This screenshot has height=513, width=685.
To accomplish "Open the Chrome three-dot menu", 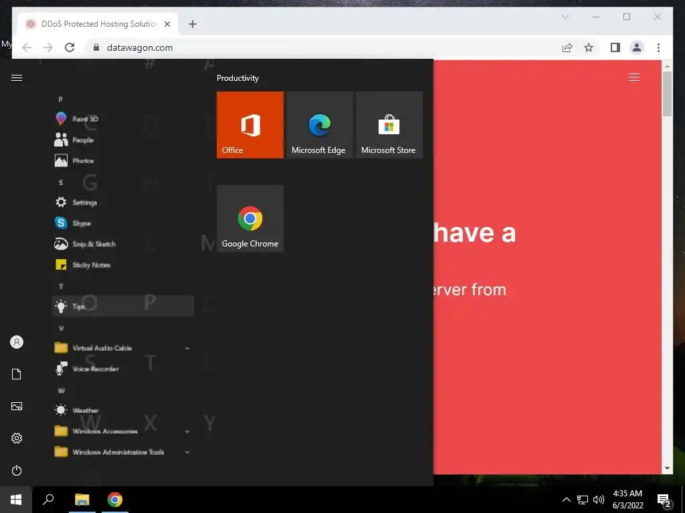I will click(x=658, y=47).
